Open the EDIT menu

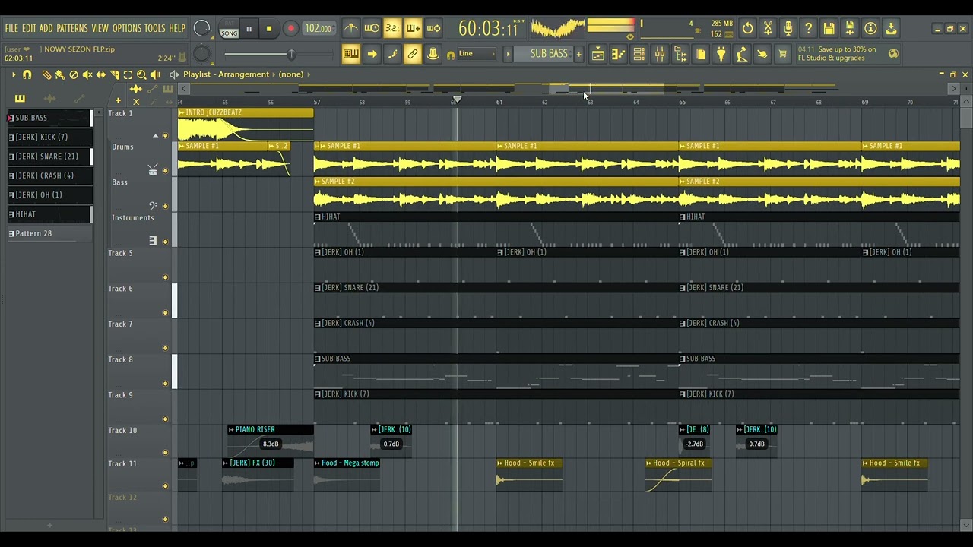tap(29, 29)
